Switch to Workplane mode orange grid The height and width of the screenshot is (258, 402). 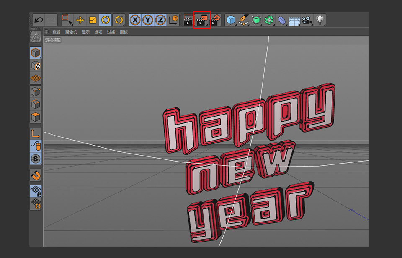36,78
